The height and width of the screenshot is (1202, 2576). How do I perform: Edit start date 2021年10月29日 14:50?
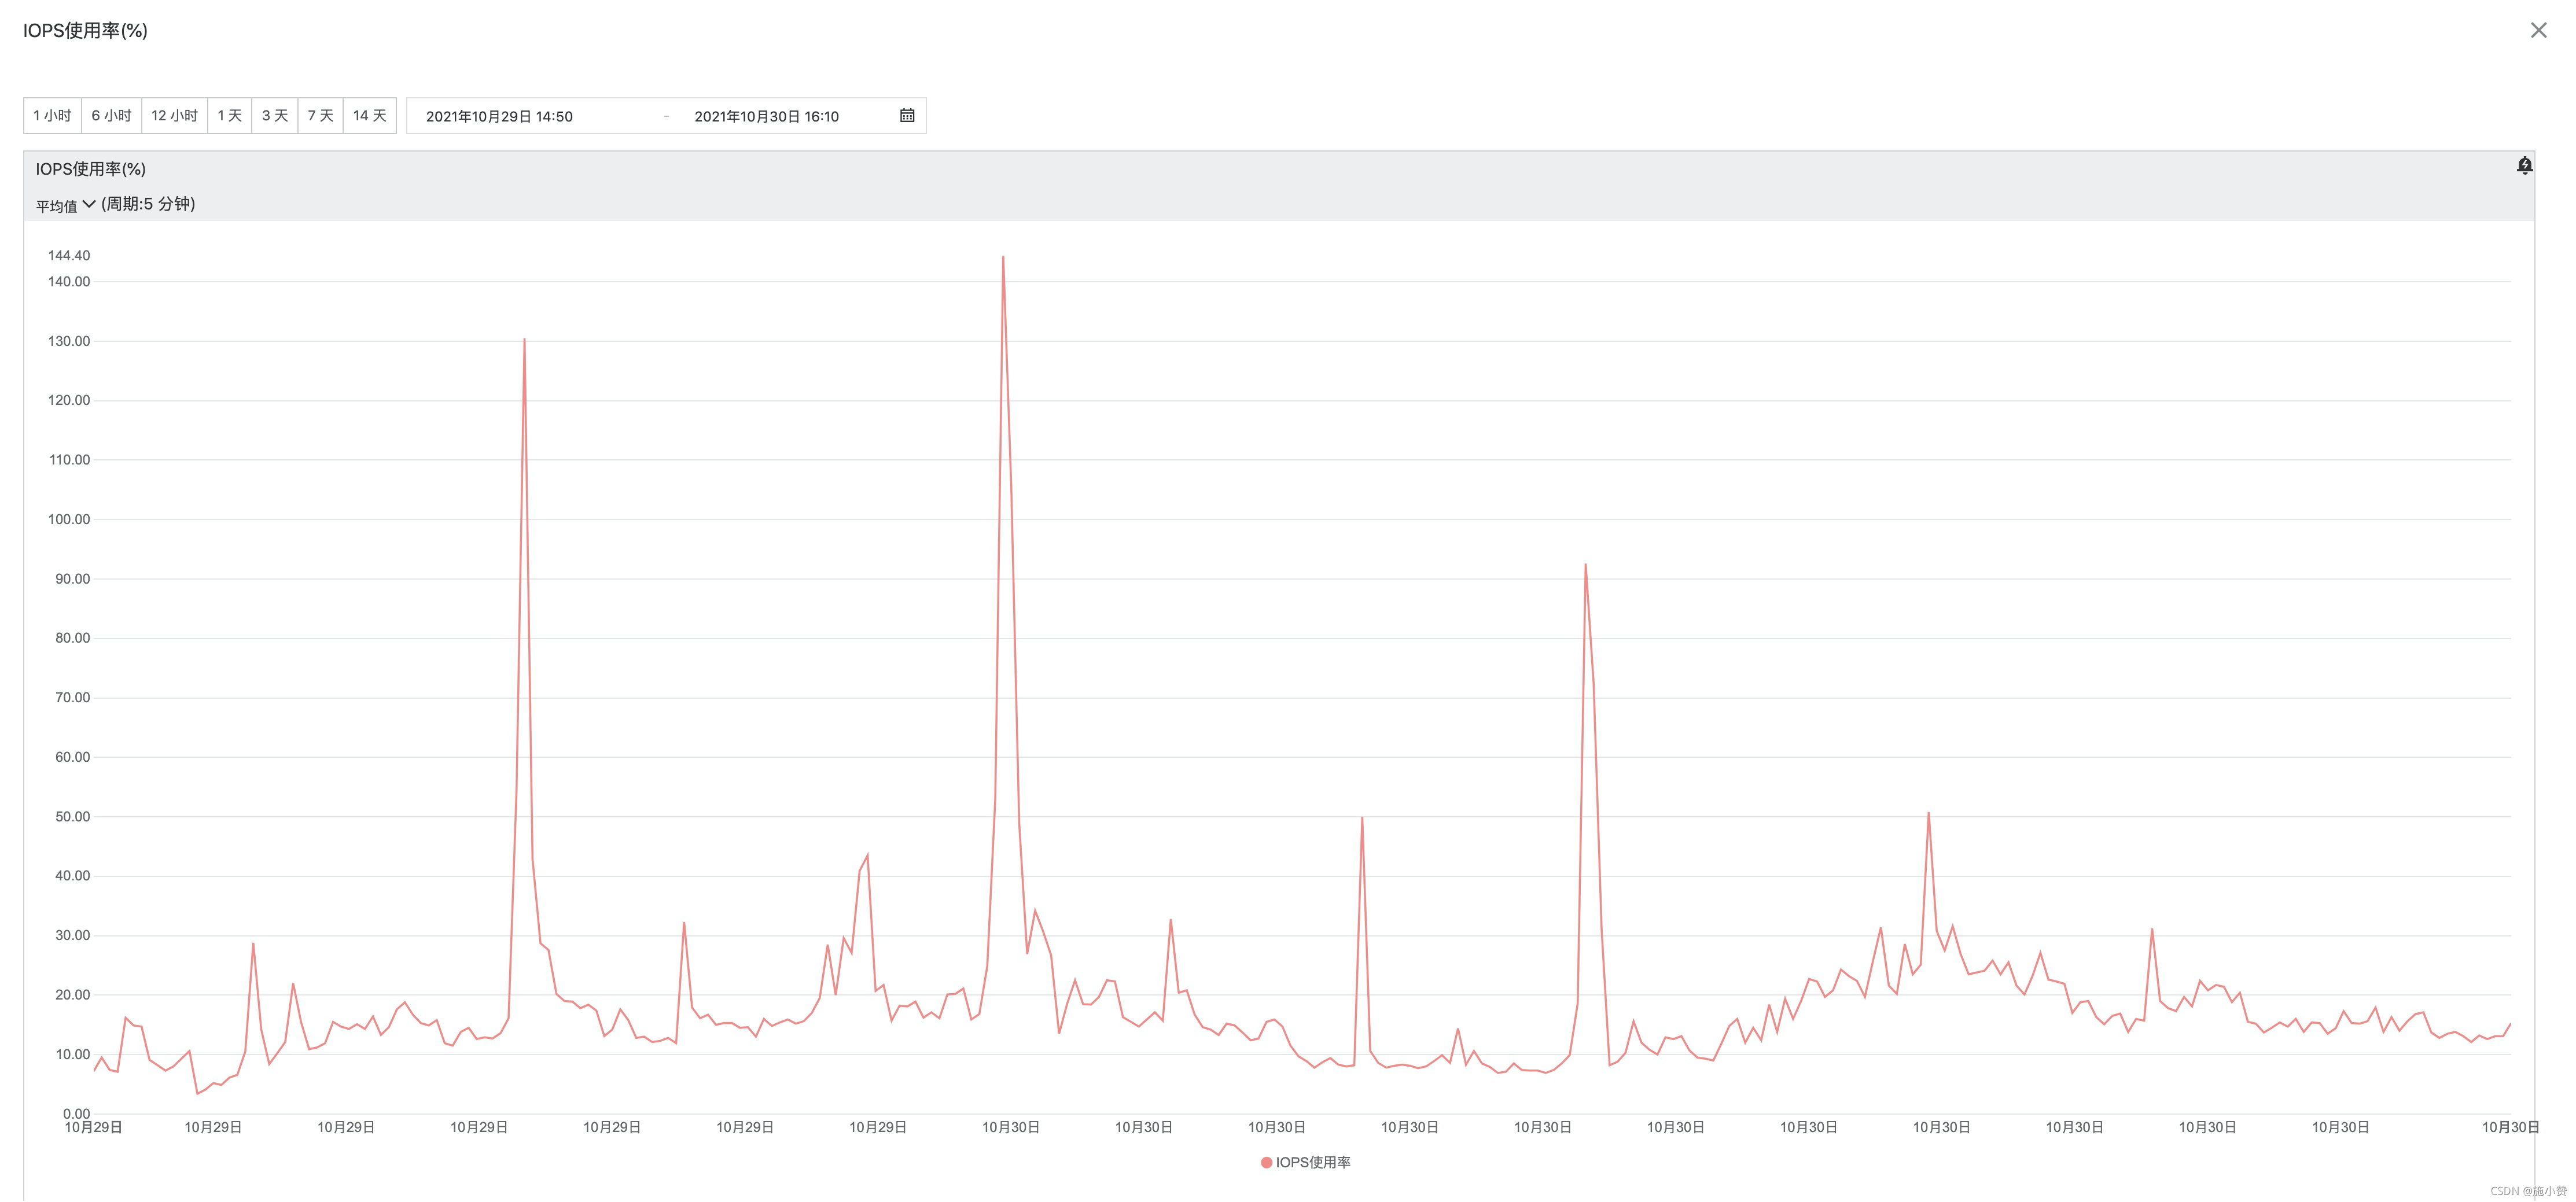coord(499,117)
